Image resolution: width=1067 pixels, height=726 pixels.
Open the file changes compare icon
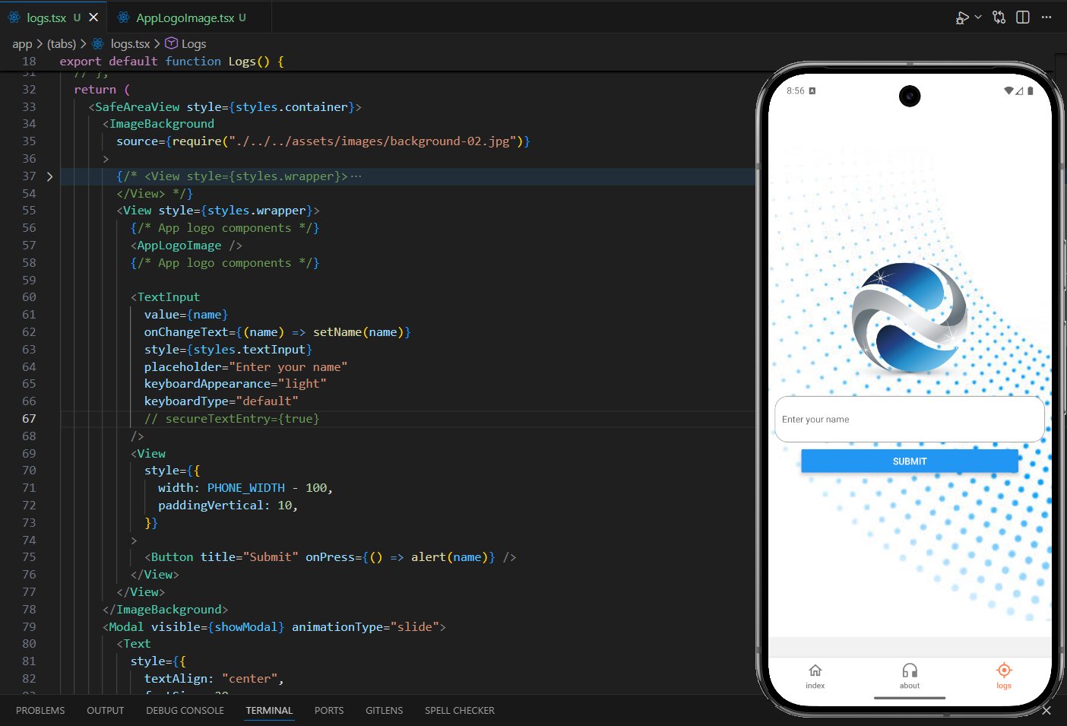pyautogui.click(x=999, y=17)
